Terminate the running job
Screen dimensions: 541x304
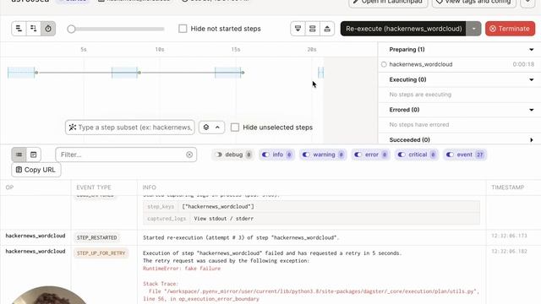(x=510, y=29)
